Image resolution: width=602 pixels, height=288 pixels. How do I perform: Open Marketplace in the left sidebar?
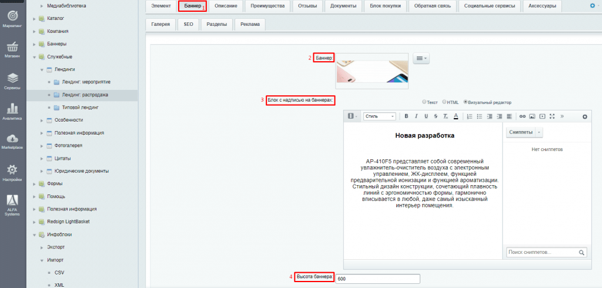(12, 142)
